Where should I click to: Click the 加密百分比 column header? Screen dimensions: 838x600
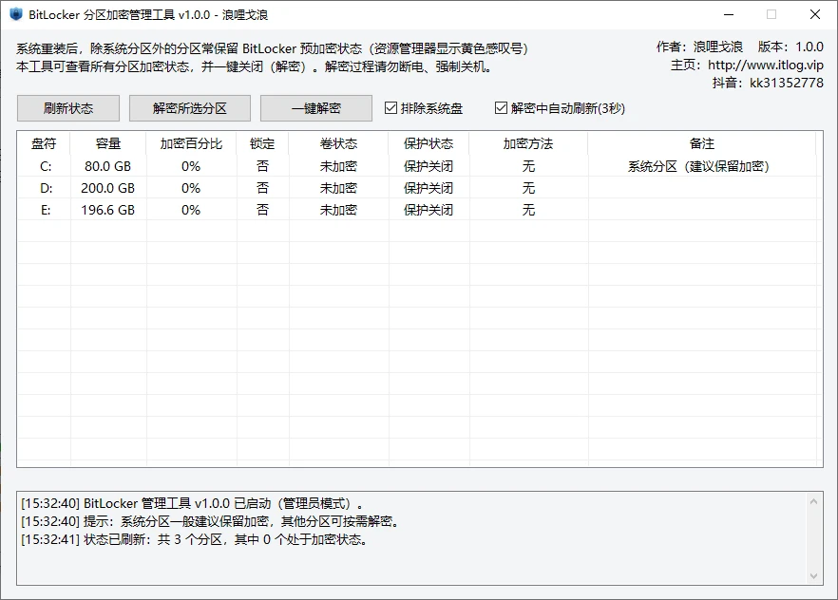point(191,143)
